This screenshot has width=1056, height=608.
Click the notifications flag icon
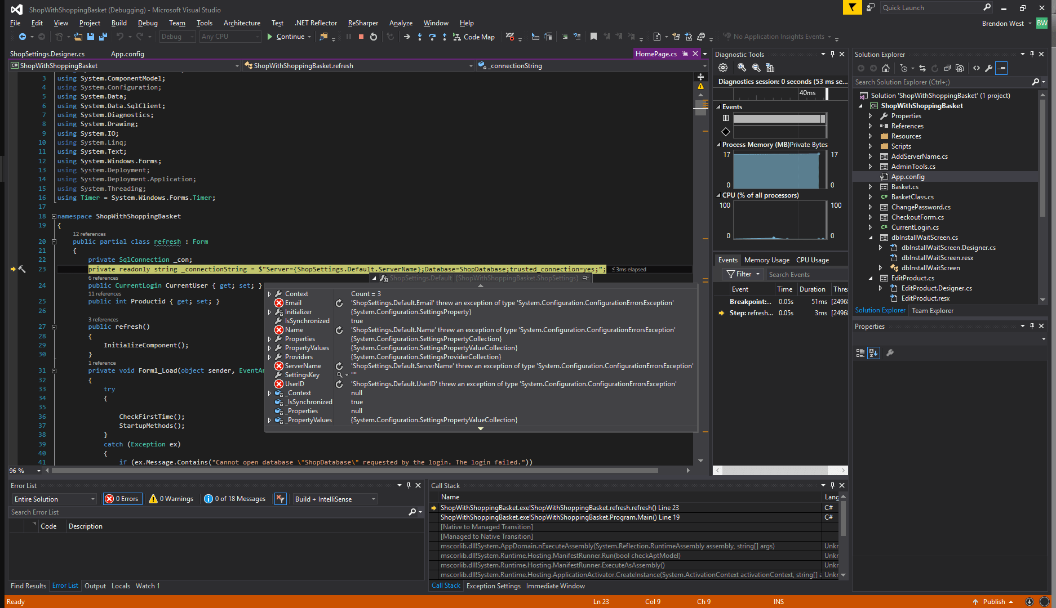[x=852, y=7]
